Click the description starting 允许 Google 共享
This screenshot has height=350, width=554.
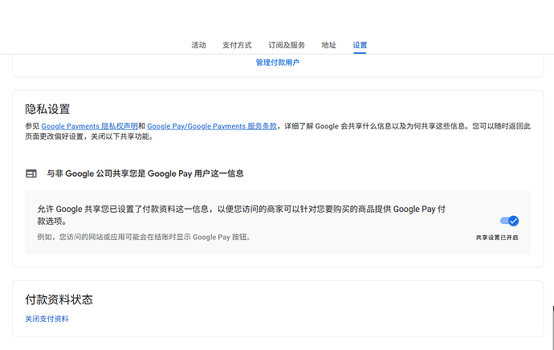pyautogui.click(x=242, y=215)
